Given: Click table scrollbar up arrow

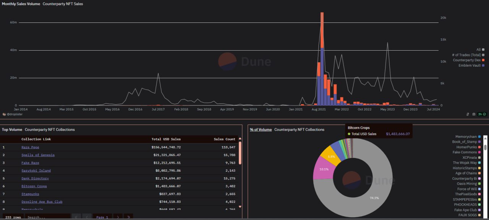Looking at the screenshot, I should pos(240,139).
